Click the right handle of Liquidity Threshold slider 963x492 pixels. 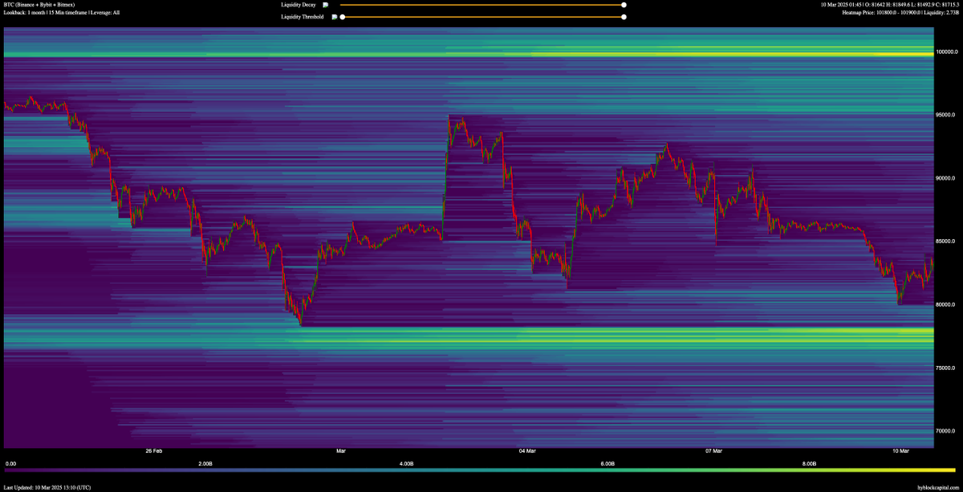[x=624, y=16]
